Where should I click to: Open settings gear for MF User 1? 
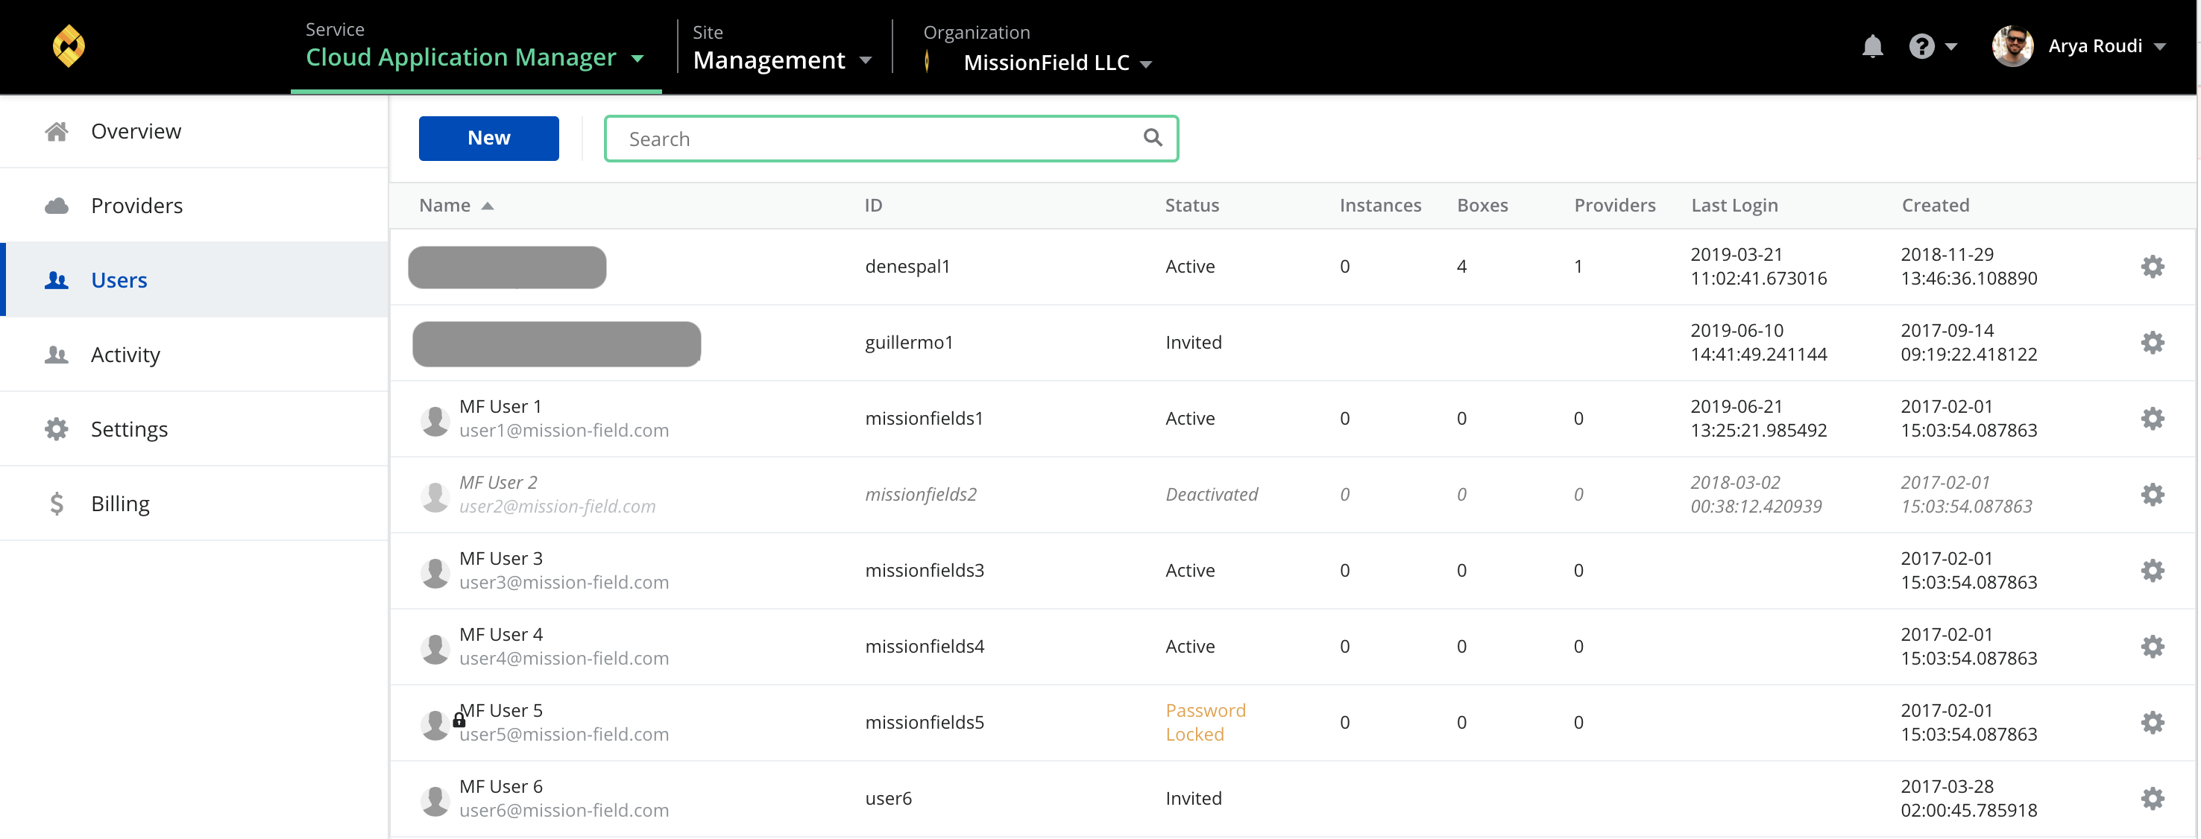click(2155, 418)
